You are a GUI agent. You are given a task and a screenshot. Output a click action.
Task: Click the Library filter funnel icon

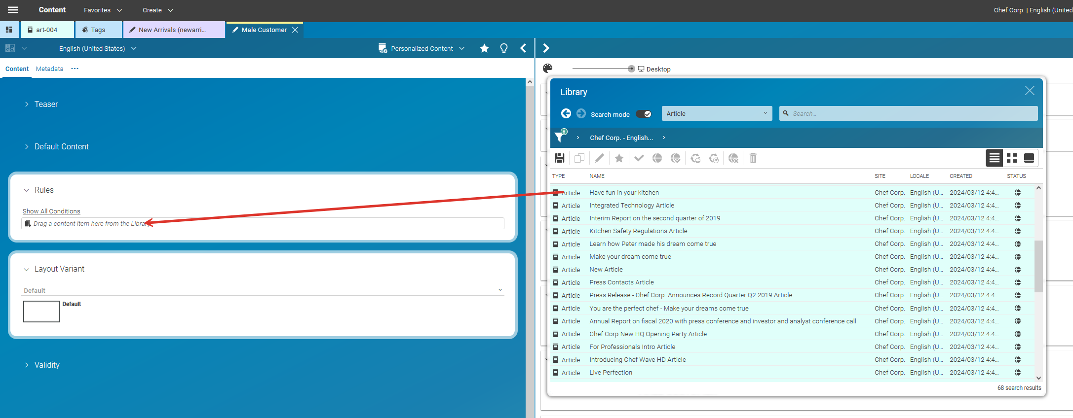click(x=560, y=137)
